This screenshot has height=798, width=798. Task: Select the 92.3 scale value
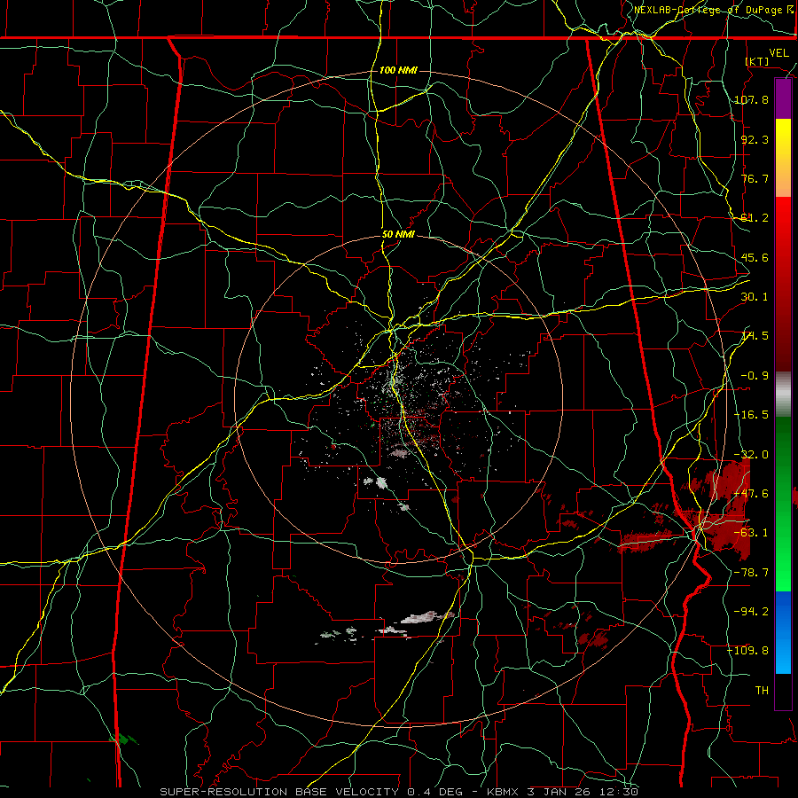[755, 139]
